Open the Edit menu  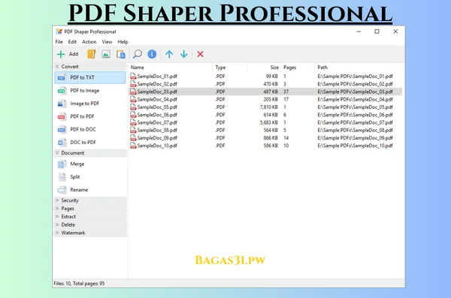coord(72,42)
